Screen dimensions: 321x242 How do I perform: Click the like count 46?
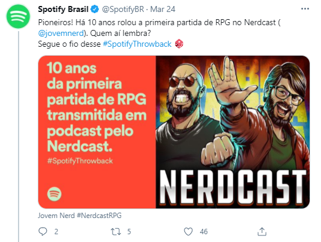click(204, 232)
